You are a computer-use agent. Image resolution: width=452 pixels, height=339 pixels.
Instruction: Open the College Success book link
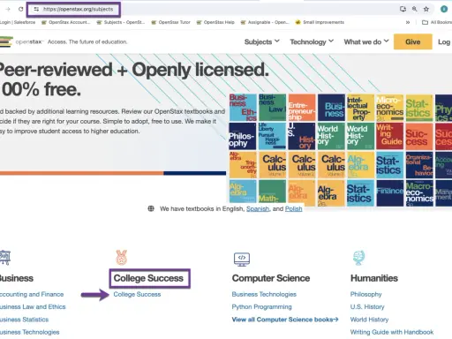point(137,294)
